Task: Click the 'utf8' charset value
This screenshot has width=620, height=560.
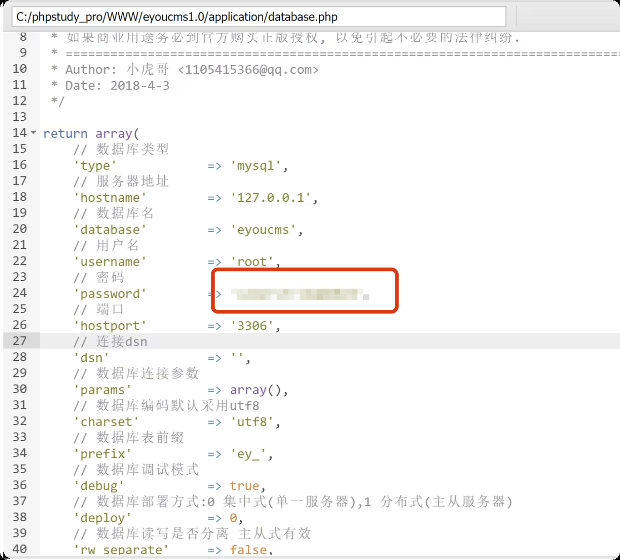Action: pos(252,422)
